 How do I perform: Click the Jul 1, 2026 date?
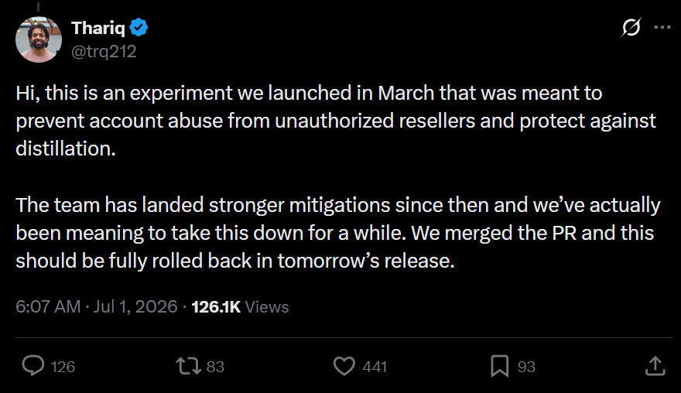(135, 306)
